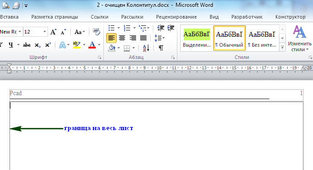
Task: Open Line Spacing options
Action: 159,38
